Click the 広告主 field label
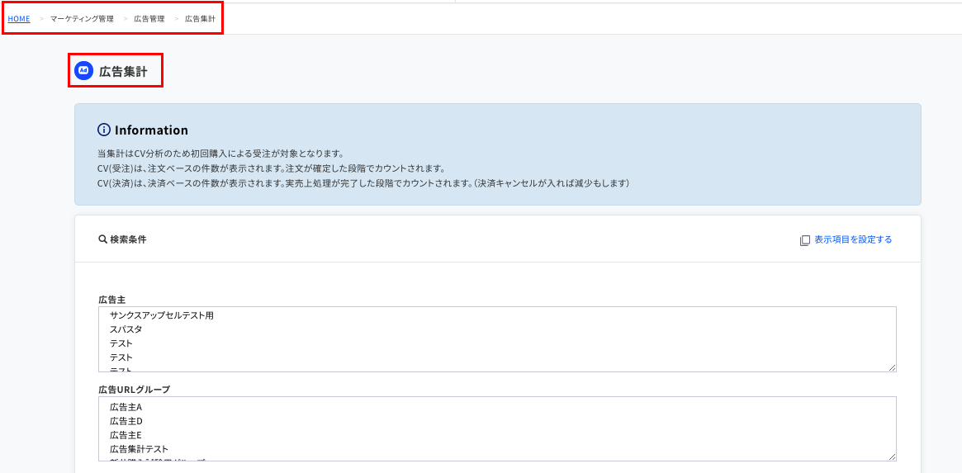962x473 pixels. click(111, 300)
